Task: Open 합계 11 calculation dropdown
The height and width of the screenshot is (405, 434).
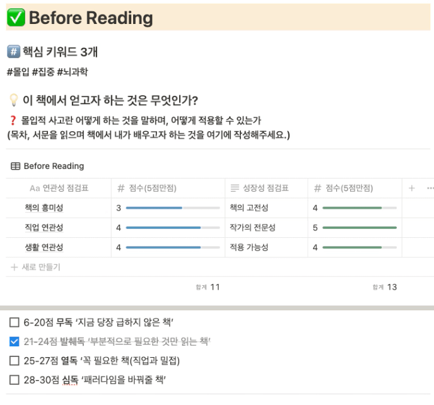Action: (208, 287)
